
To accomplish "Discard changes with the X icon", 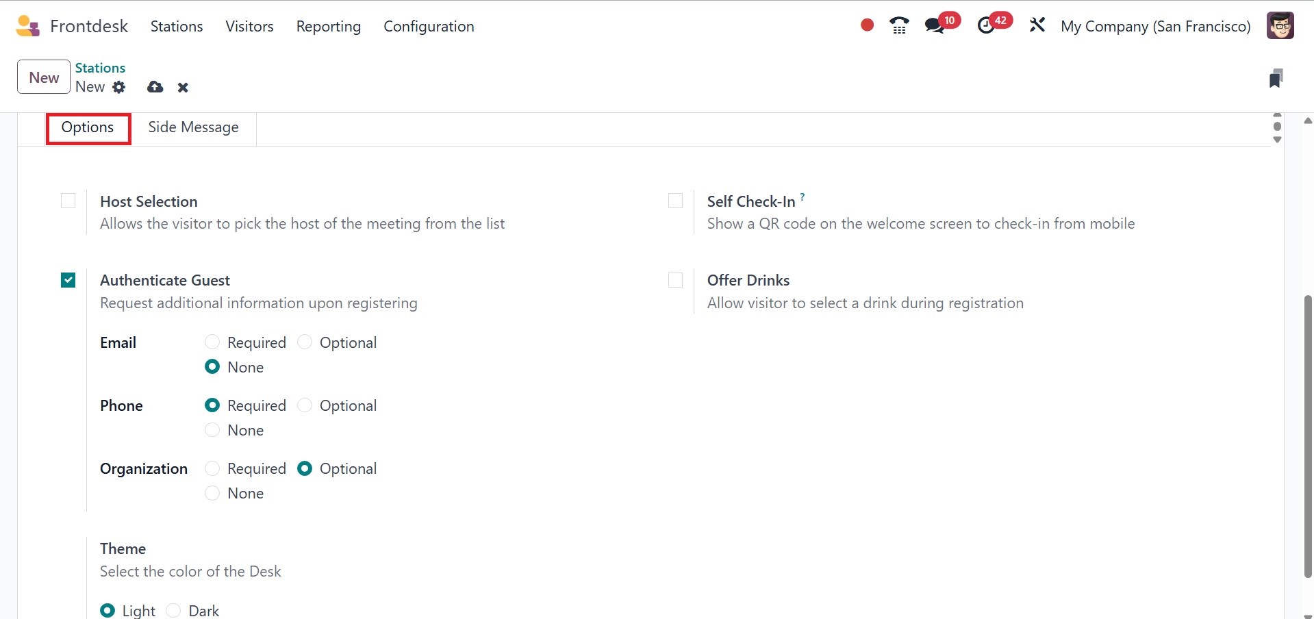I will (183, 87).
